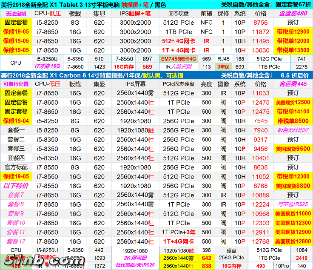Select the 含运费480 shipping cell

pos(293,14)
